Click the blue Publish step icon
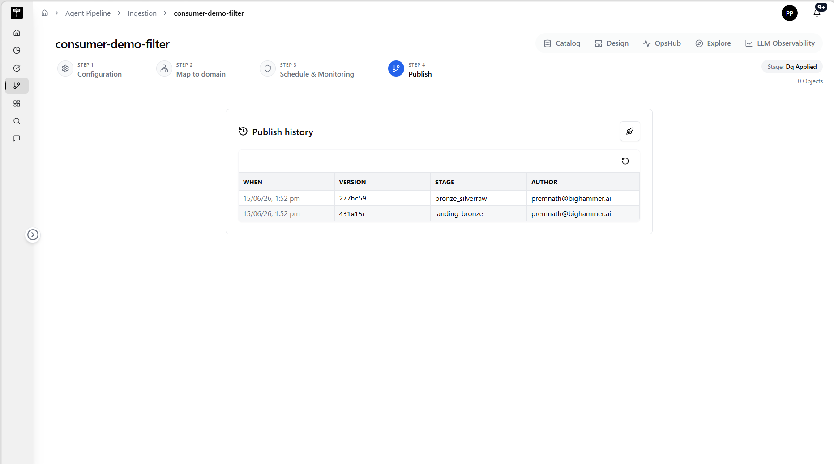 [x=396, y=68]
